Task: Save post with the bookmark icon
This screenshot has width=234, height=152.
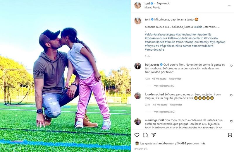Action: click(x=230, y=135)
